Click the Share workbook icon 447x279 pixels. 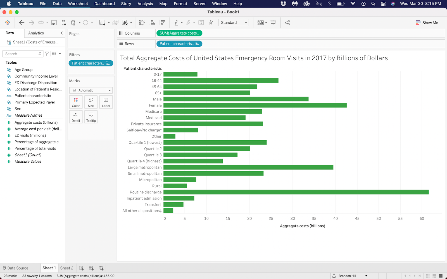click(287, 23)
